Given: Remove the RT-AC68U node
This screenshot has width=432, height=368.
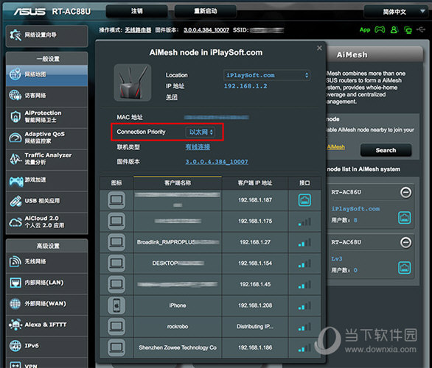Looking at the screenshot, I should coord(405,242).
